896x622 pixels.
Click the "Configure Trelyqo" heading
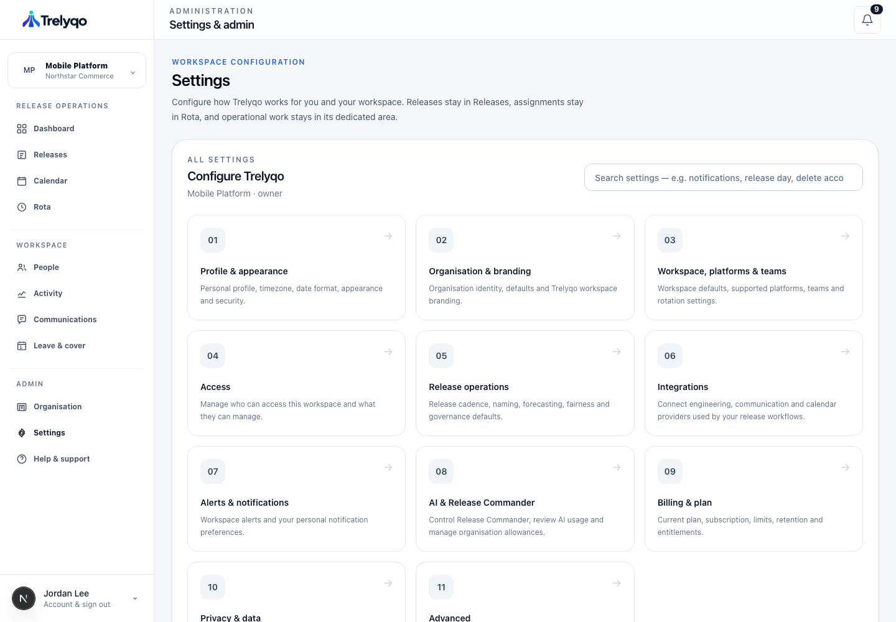point(236,176)
